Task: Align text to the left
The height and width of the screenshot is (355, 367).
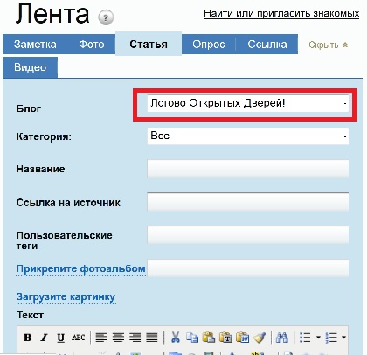Action: click(x=101, y=338)
